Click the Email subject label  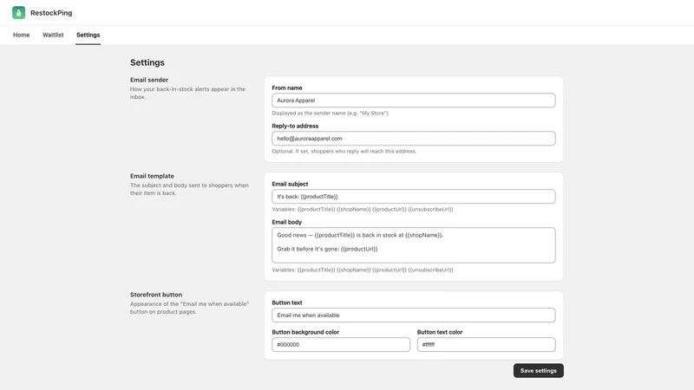click(290, 184)
